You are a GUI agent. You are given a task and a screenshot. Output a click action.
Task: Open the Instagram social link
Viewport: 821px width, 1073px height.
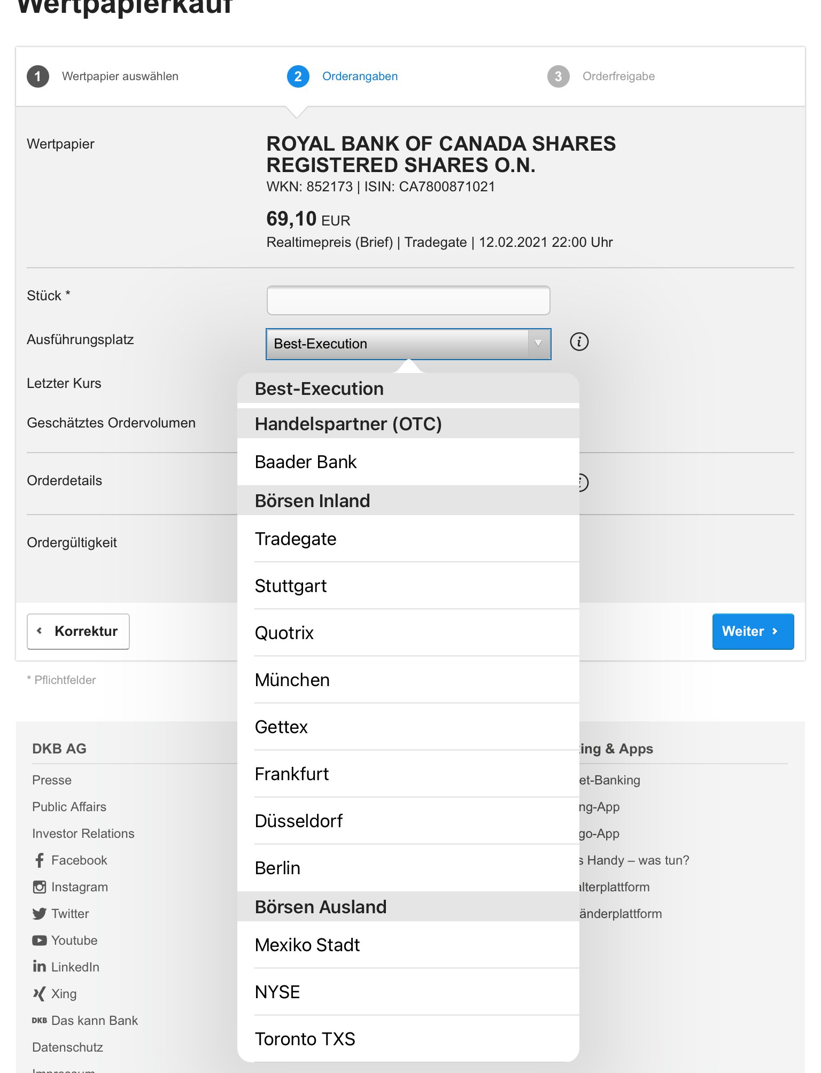(79, 887)
